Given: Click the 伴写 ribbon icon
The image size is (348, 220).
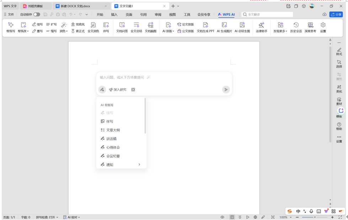Looking at the screenshot, I should tap(106, 27).
